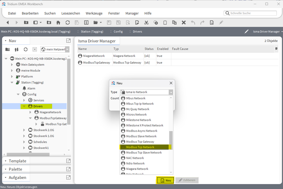Viewport: 283px width, 189px height.
Task: Click the Back navigation arrow in toolbar
Action: point(8,23)
